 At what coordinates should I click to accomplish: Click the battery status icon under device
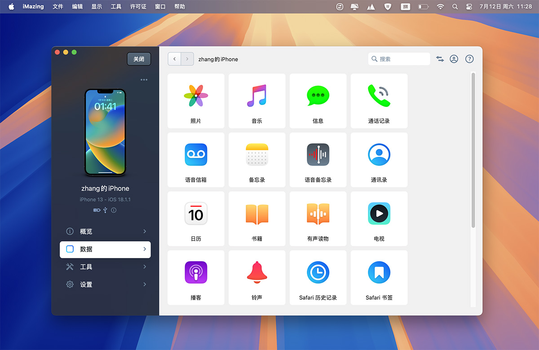pyautogui.click(x=97, y=210)
